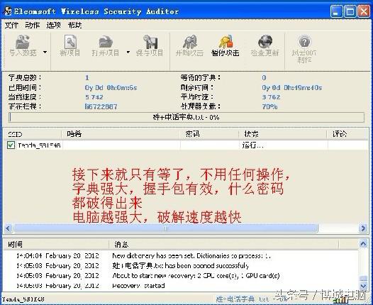
Task: Click the New Project (新项目) icon
Action: coord(70,42)
